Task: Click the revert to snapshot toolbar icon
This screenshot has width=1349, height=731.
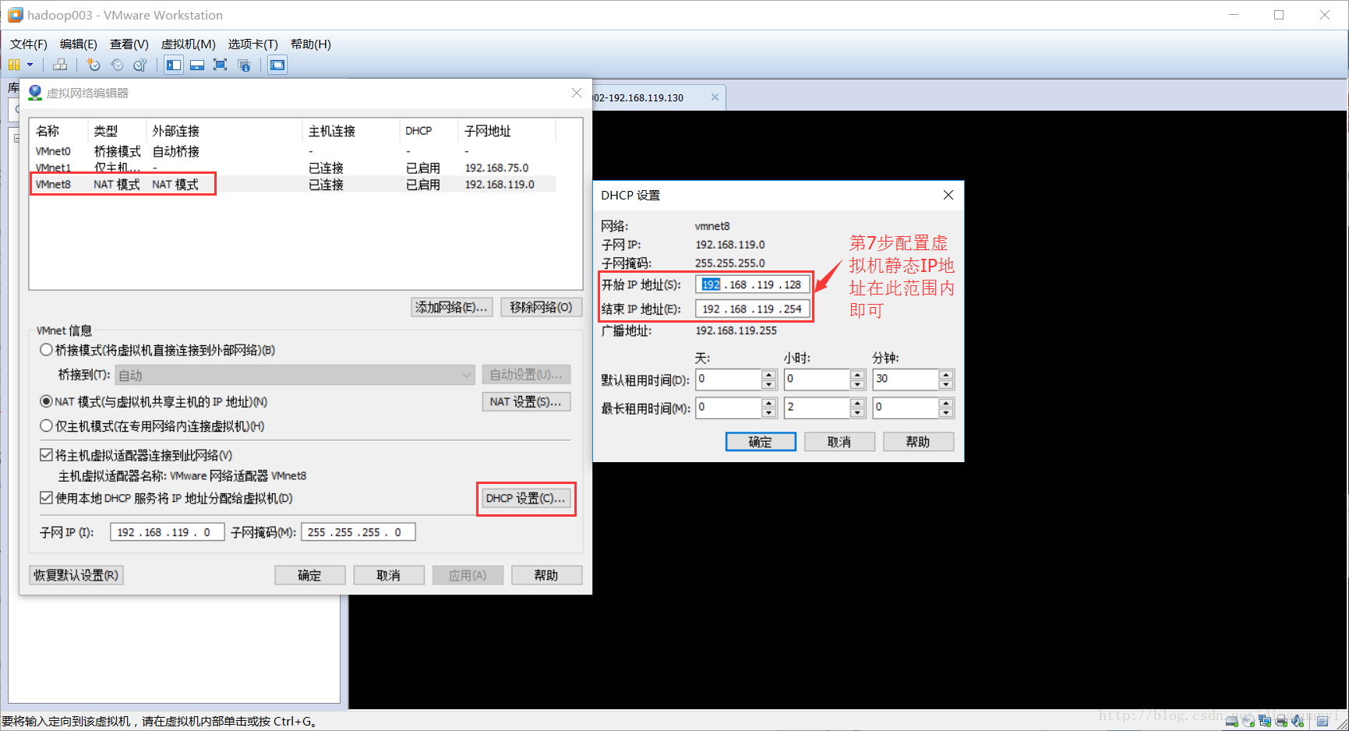Action: [x=117, y=65]
